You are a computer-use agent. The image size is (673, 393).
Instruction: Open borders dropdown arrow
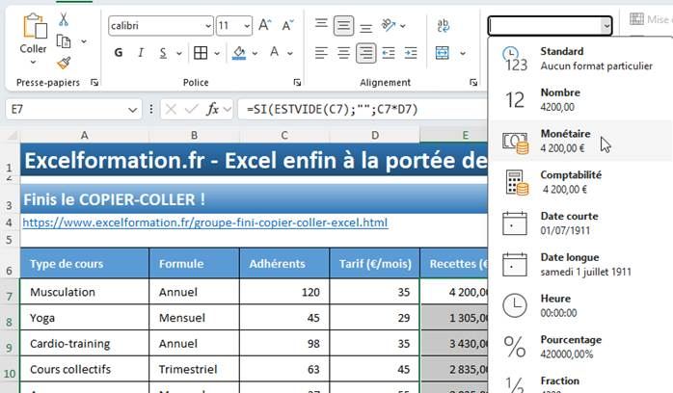217,54
